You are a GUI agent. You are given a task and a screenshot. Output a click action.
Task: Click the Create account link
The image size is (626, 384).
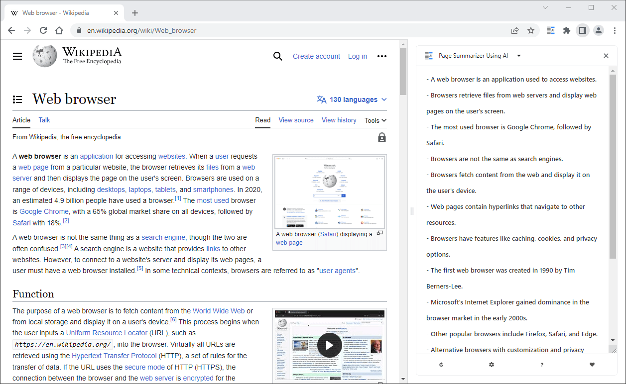pos(317,56)
